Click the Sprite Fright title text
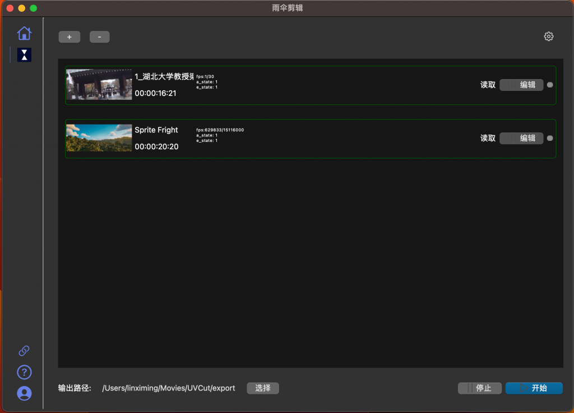The image size is (574, 413). click(156, 130)
